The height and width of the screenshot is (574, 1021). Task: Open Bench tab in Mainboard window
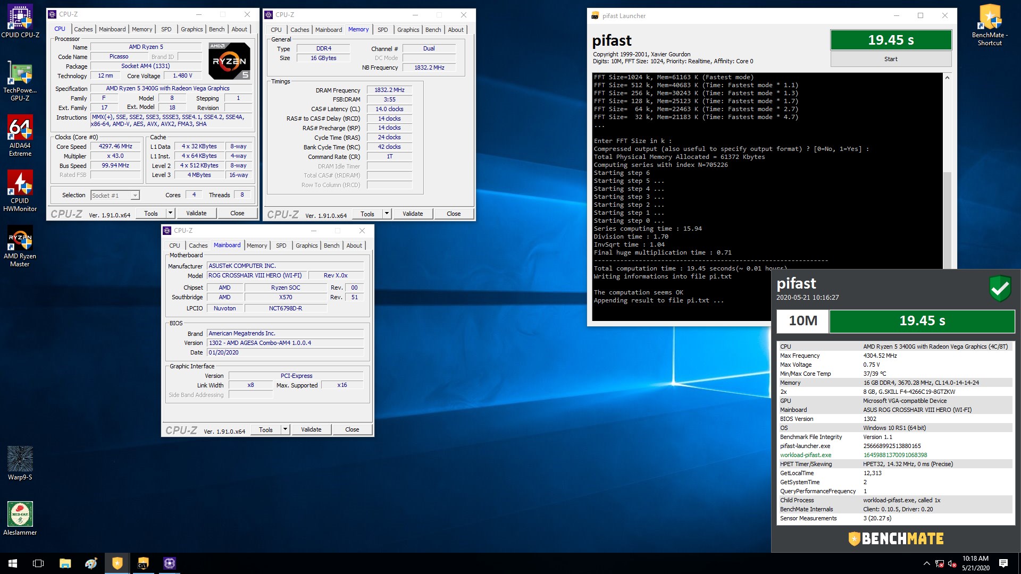pyautogui.click(x=331, y=246)
